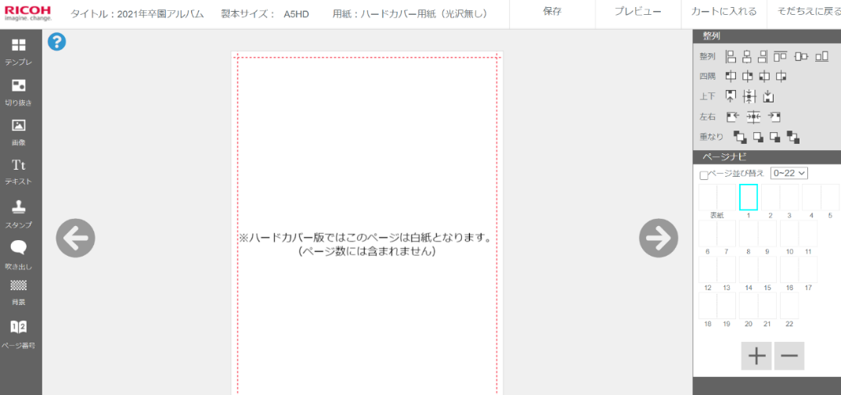Open the 画像 image tool
The height and width of the screenshot is (395, 841).
(19, 131)
